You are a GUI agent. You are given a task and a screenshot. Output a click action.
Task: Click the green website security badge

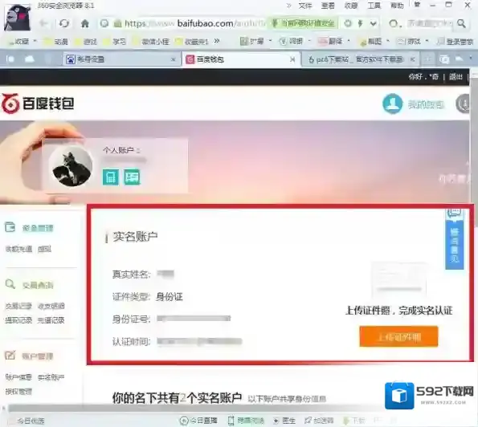click(303, 23)
